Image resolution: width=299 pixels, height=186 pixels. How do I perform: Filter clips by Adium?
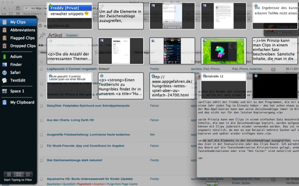point(16,57)
